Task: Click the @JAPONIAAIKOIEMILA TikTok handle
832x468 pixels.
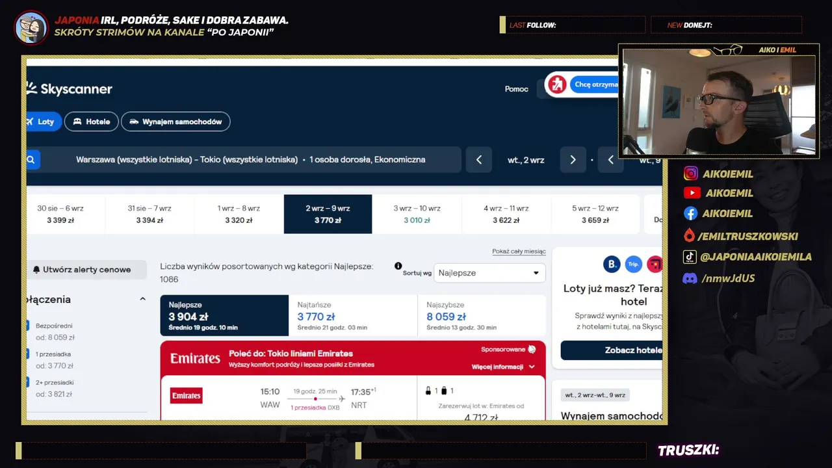Action: 756,257
